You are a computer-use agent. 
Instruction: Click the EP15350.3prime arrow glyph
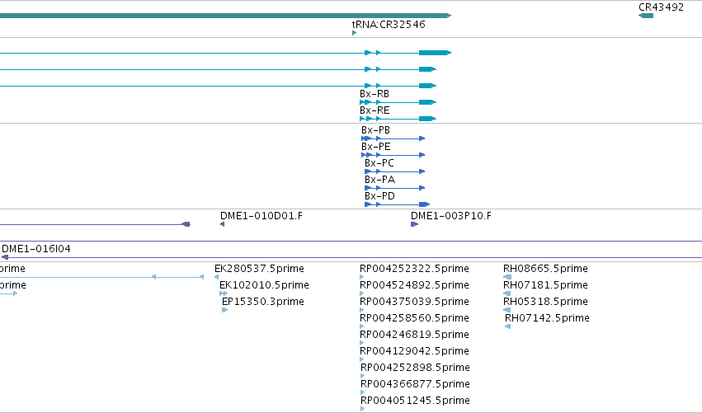point(224,310)
